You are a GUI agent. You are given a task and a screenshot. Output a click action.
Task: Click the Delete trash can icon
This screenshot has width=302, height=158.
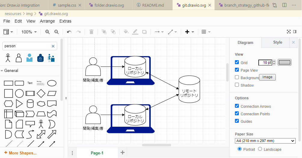(91, 32)
